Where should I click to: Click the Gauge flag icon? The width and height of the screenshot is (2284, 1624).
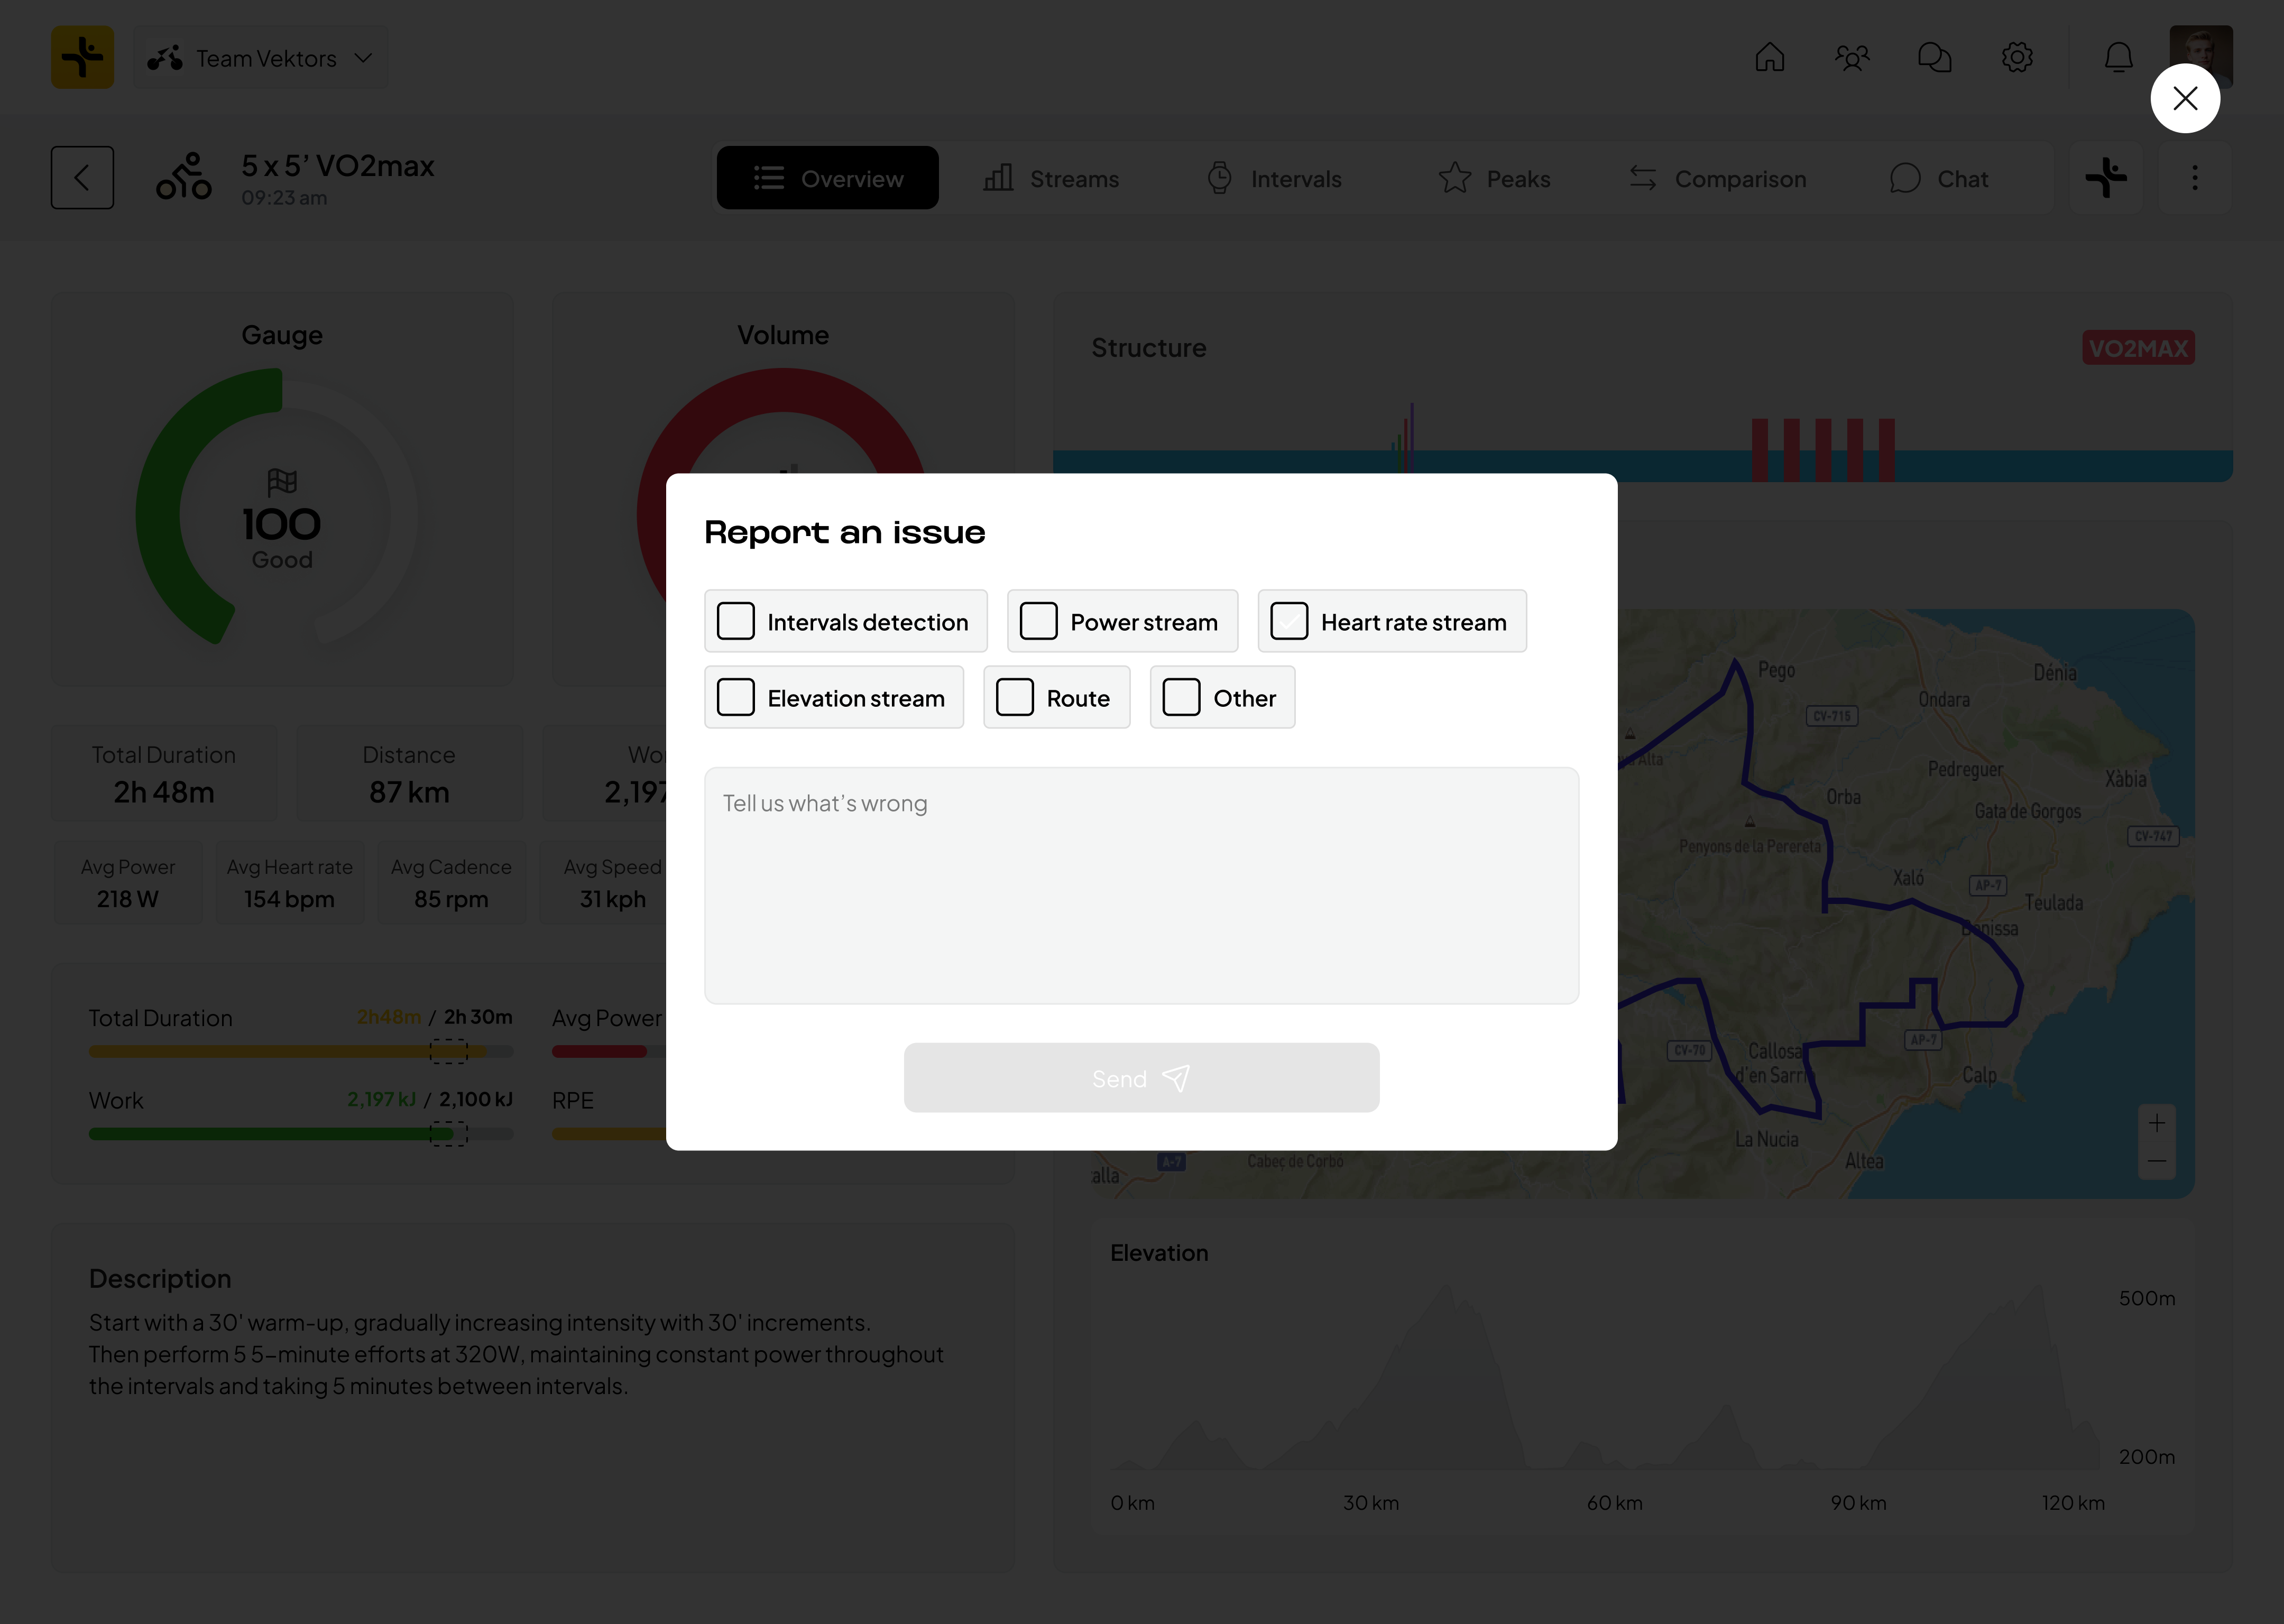[x=282, y=482]
